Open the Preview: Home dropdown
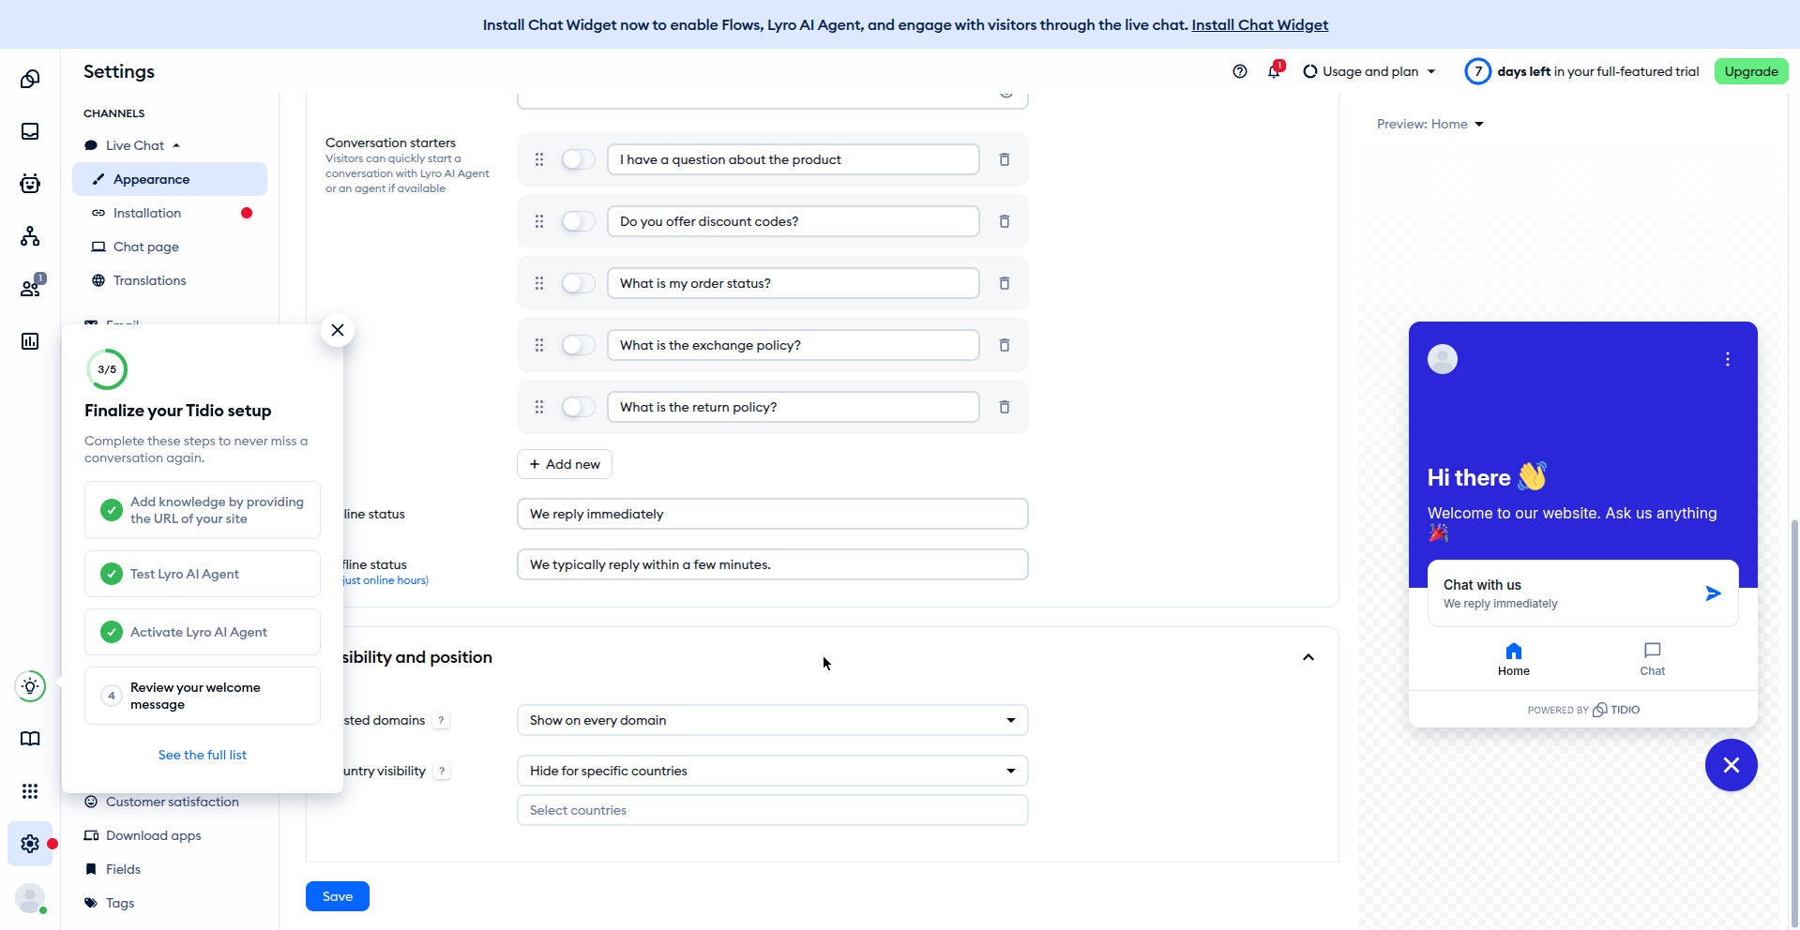The height and width of the screenshot is (930, 1800). (x=1430, y=124)
